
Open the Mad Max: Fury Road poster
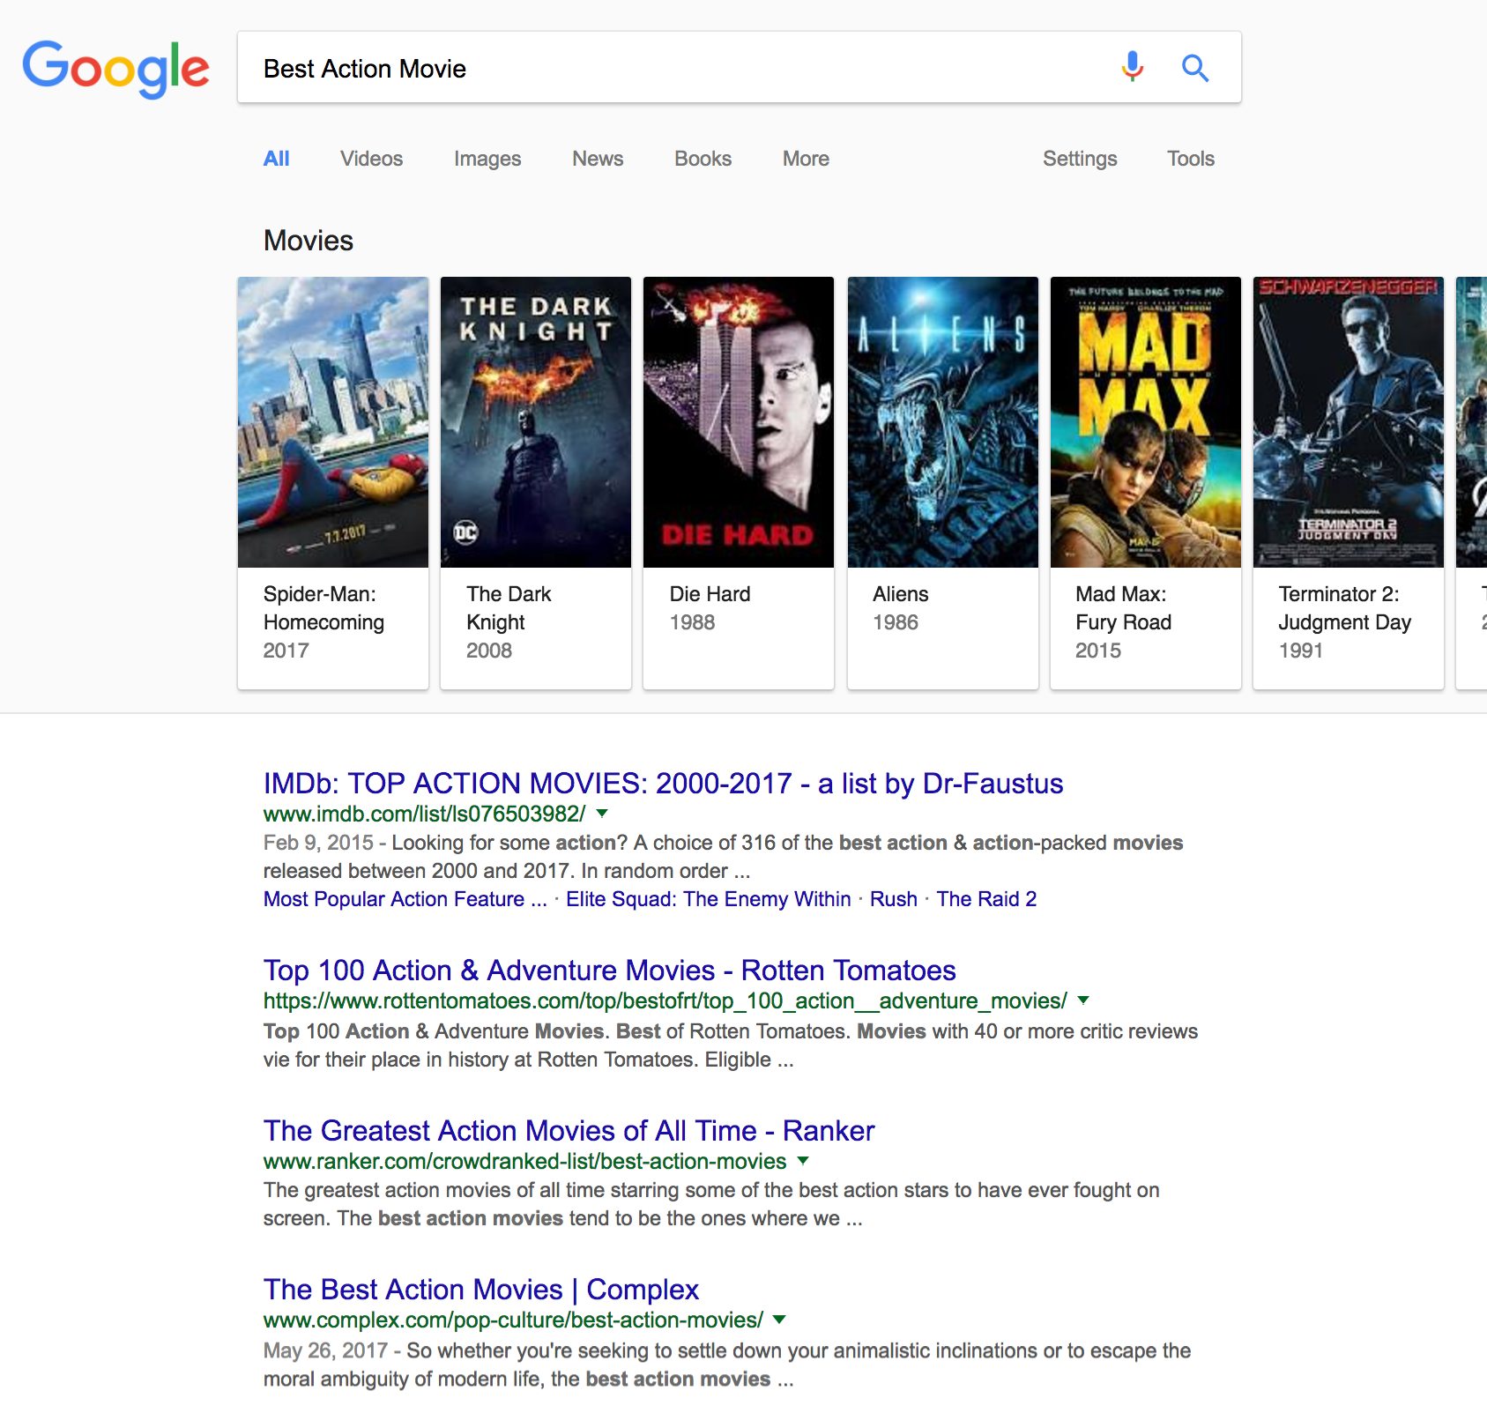point(1145,422)
